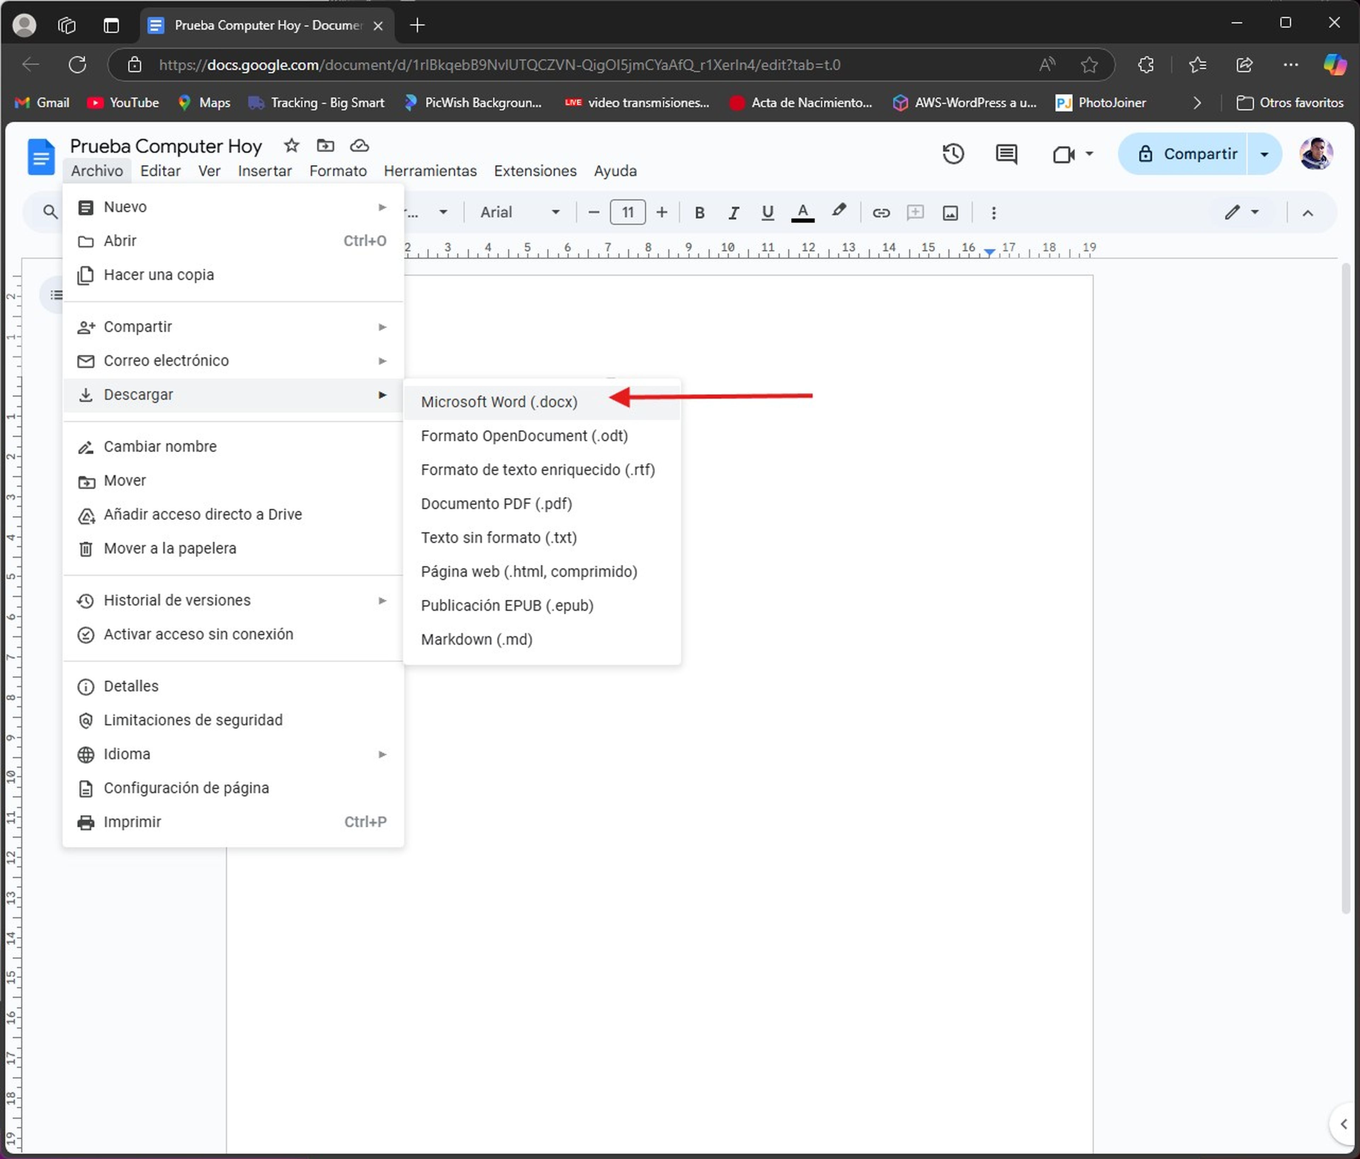Image resolution: width=1360 pixels, height=1159 pixels.
Task: Toggle italic formatting
Action: (x=733, y=212)
